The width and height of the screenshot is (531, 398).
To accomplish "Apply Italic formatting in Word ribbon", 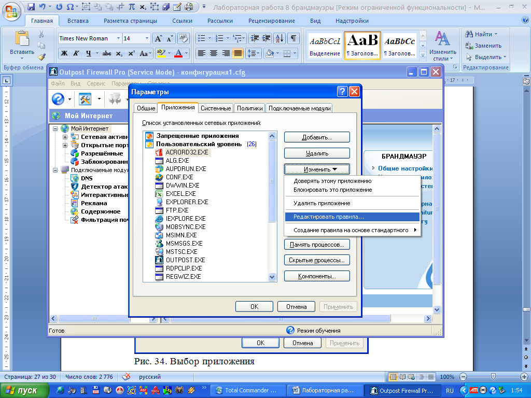I will [x=76, y=53].
